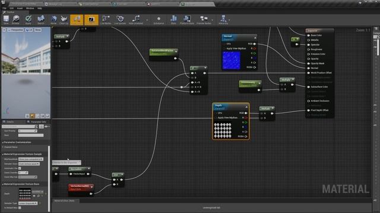Screen dimensions: 380x213
Task: Open the Asset menu
Action: tap(20, 8)
